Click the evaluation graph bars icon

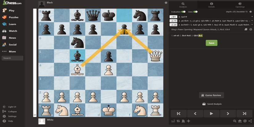tap(173, 121)
